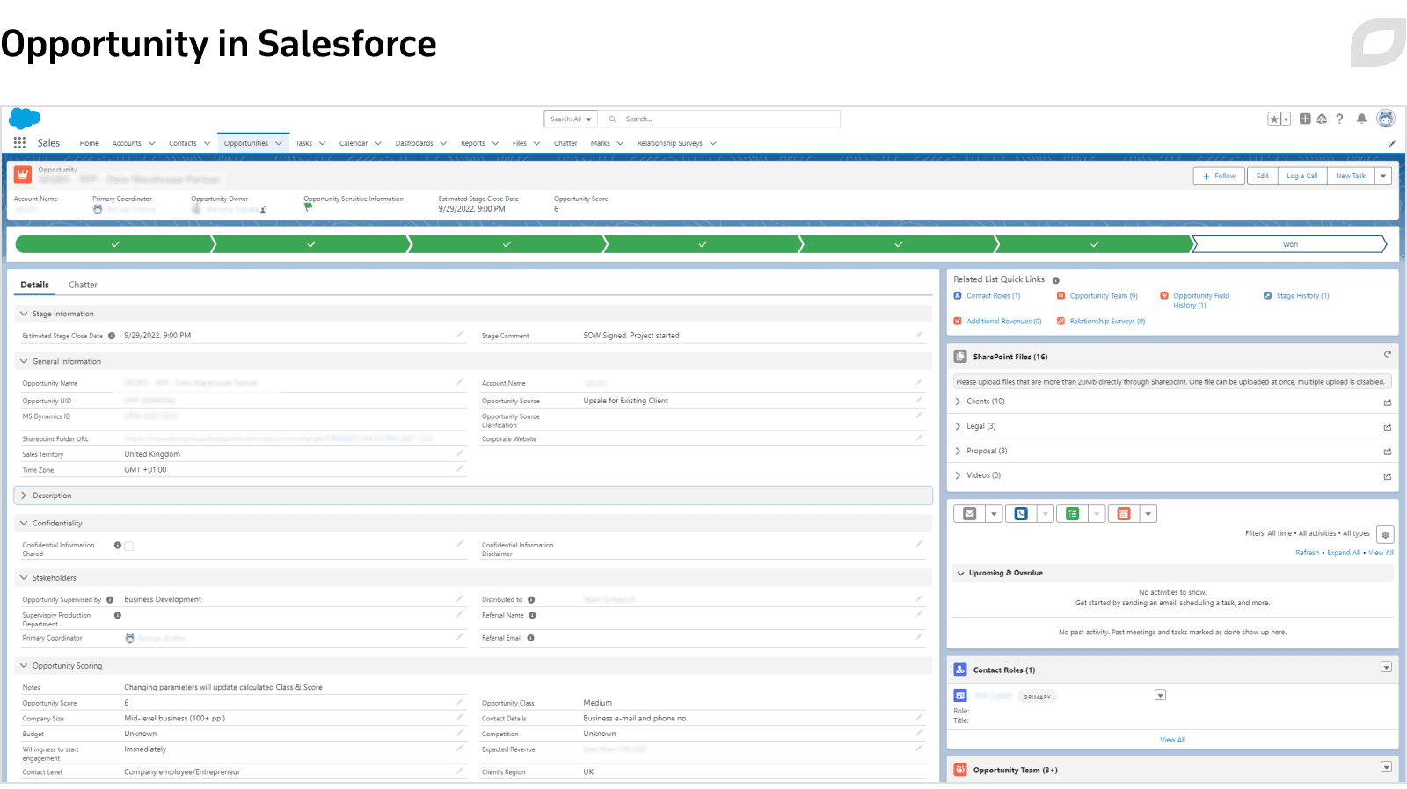Collapse the Stage Information section
Viewport: 1407px width, 789px height.
click(24, 314)
